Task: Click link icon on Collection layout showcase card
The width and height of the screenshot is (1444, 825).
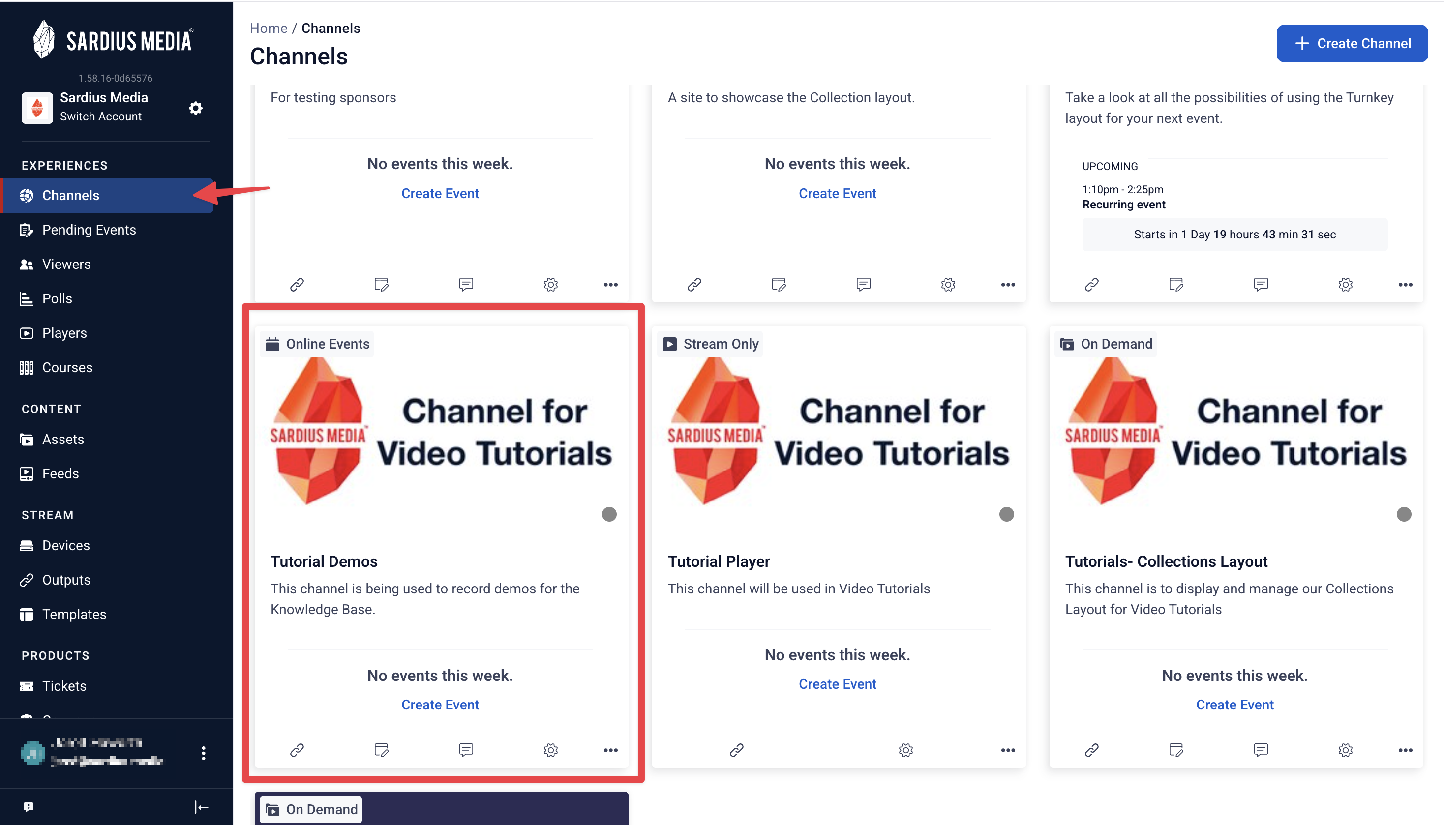Action: [694, 285]
